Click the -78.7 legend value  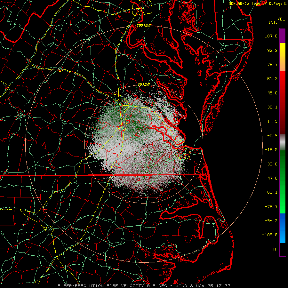[271, 207]
